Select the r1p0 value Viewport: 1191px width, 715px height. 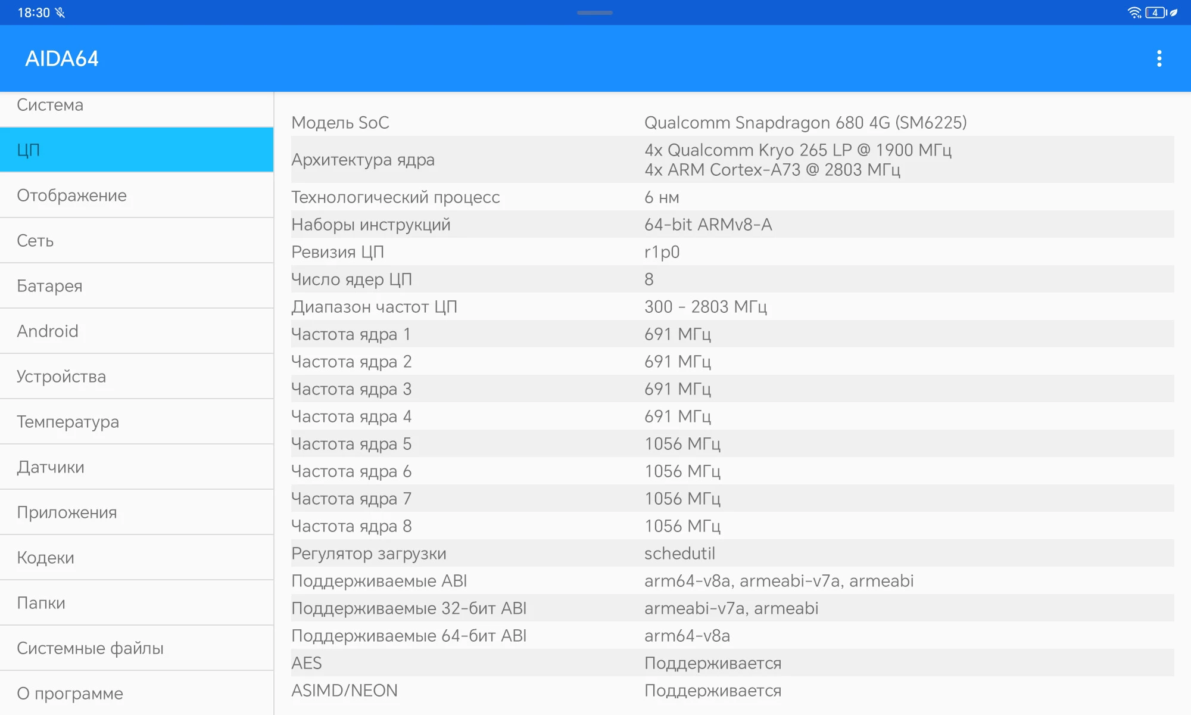[662, 252]
